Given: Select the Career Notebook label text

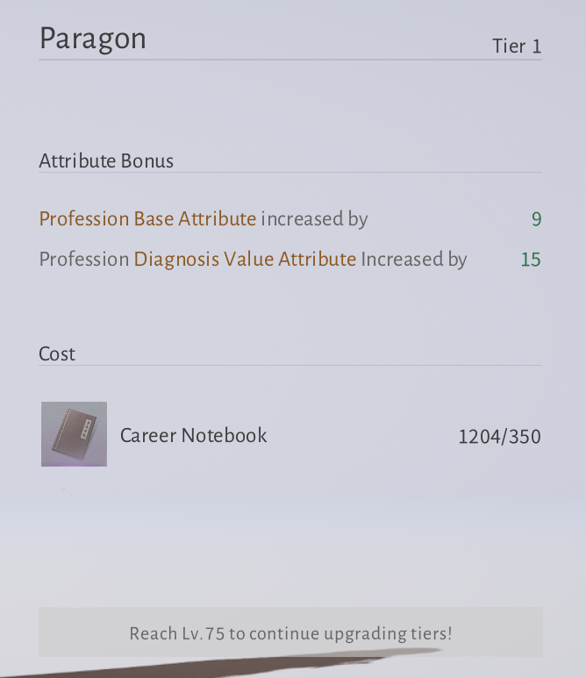Looking at the screenshot, I should (x=193, y=435).
